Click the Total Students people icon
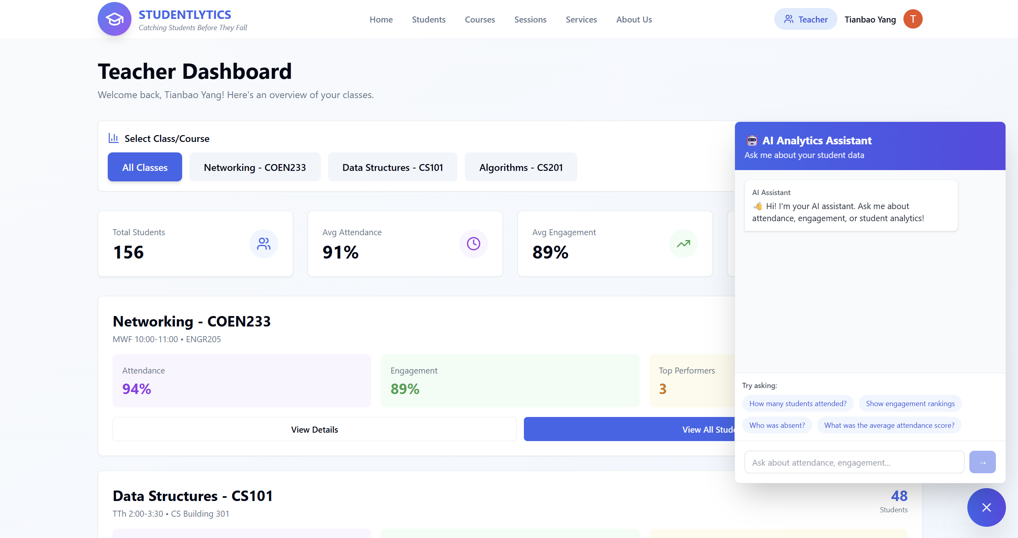The height and width of the screenshot is (538, 1018). [x=264, y=244]
